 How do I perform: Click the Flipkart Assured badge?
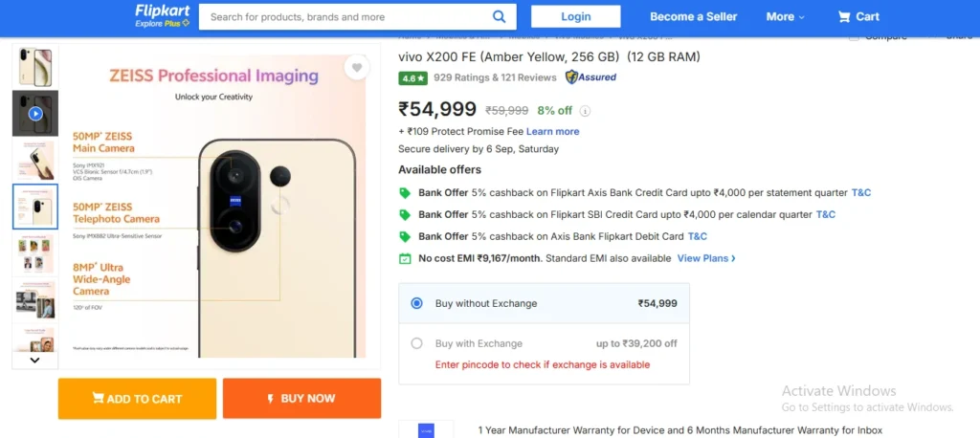click(x=590, y=77)
